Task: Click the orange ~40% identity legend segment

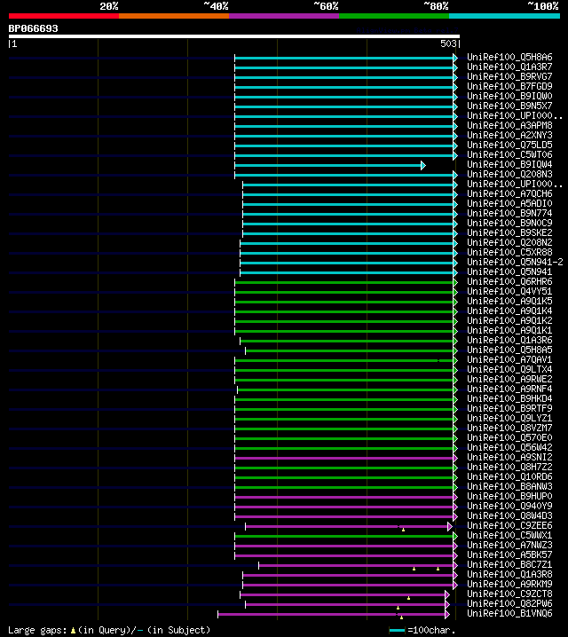Action: (x=174, y=16)
